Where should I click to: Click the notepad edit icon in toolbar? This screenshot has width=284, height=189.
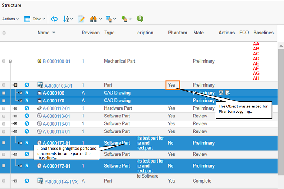click(x=82, y=19)
